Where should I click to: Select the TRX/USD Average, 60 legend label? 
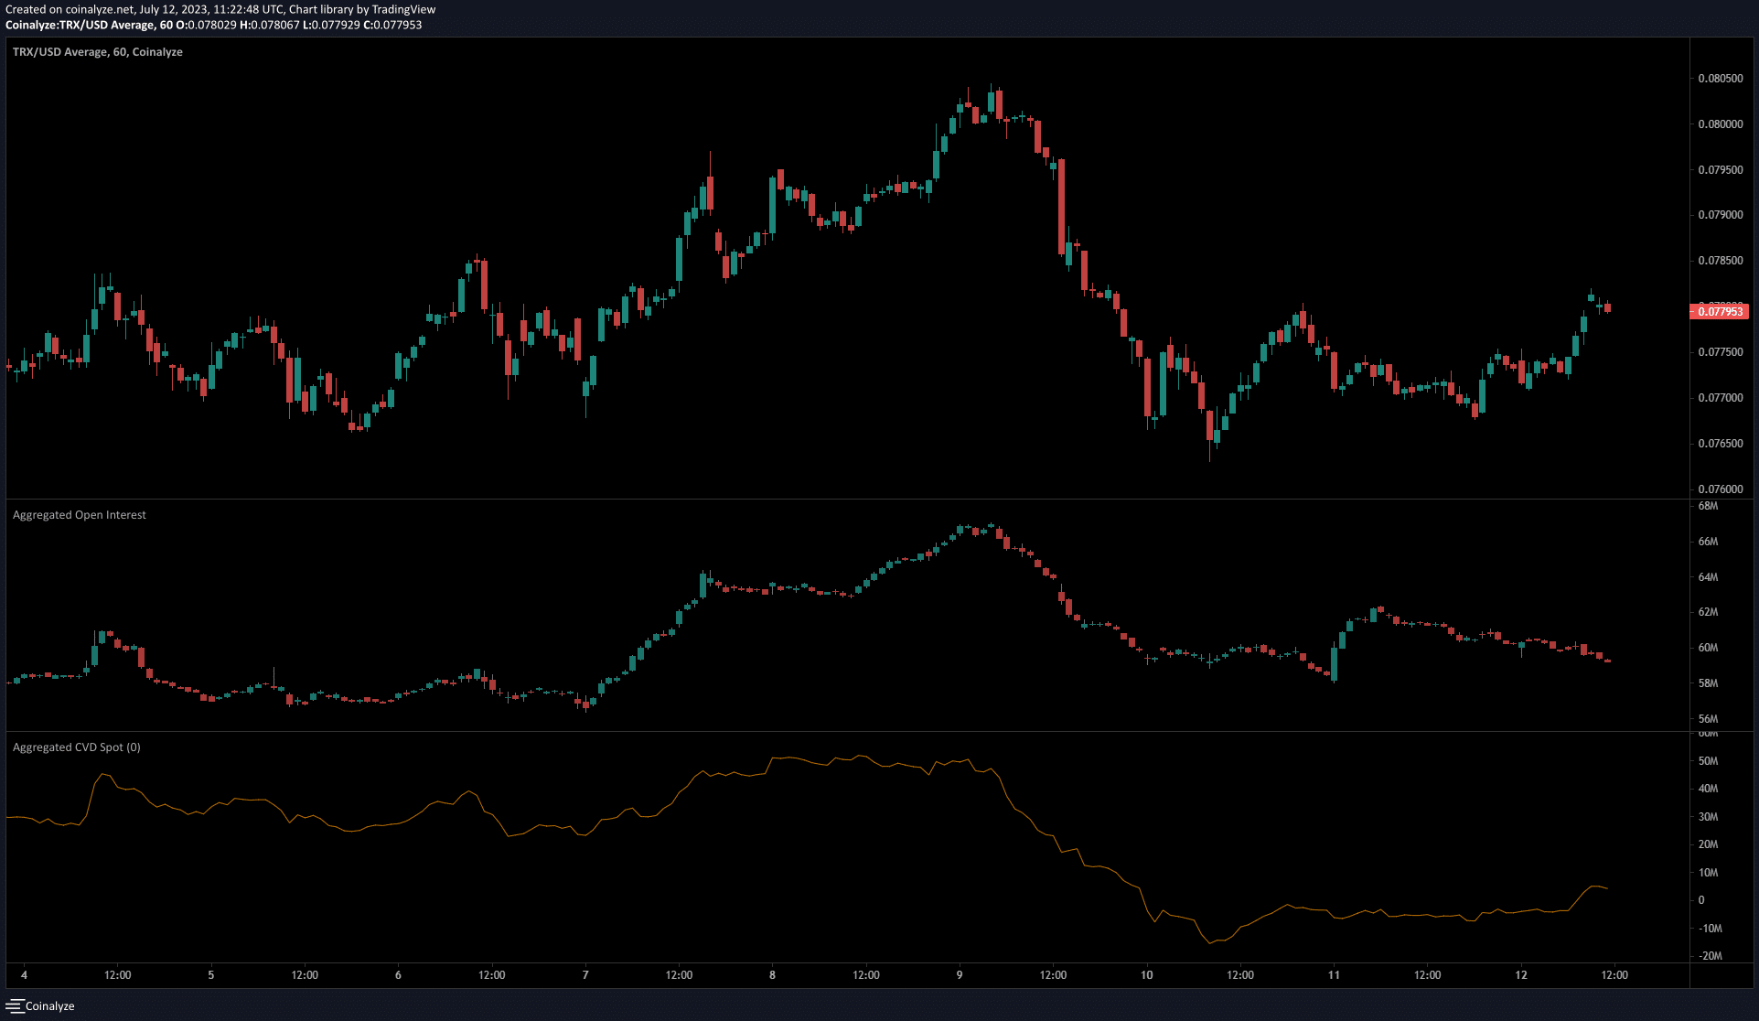(98, 52)
